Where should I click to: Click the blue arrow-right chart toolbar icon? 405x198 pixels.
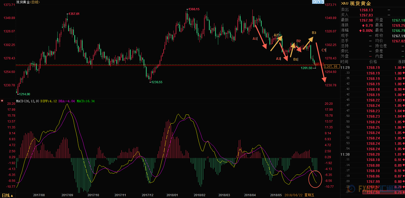pos(322,2)
